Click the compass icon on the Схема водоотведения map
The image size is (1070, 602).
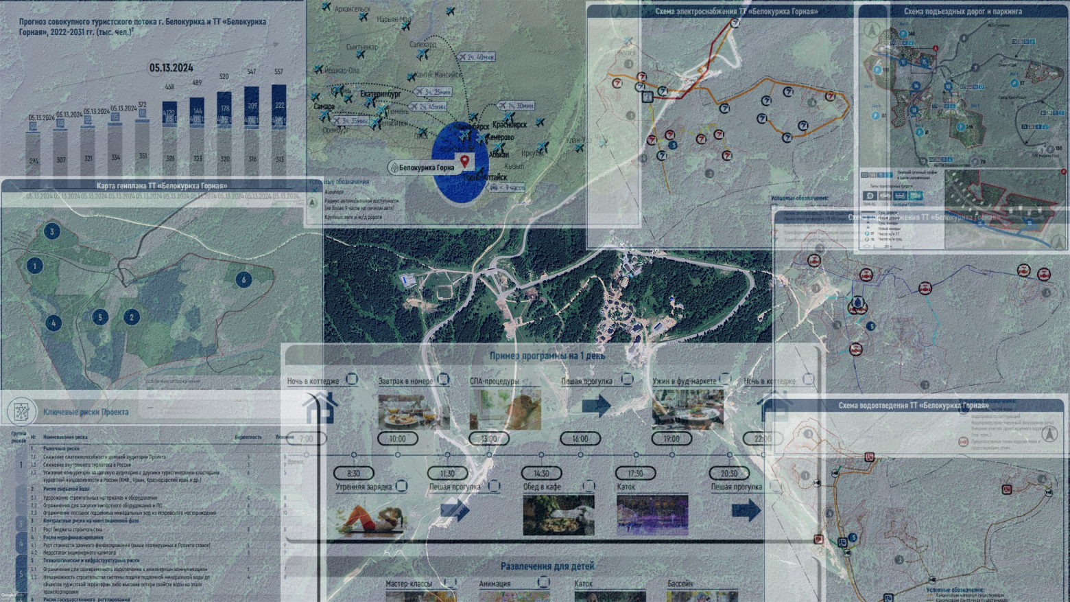click(1049, 433)
